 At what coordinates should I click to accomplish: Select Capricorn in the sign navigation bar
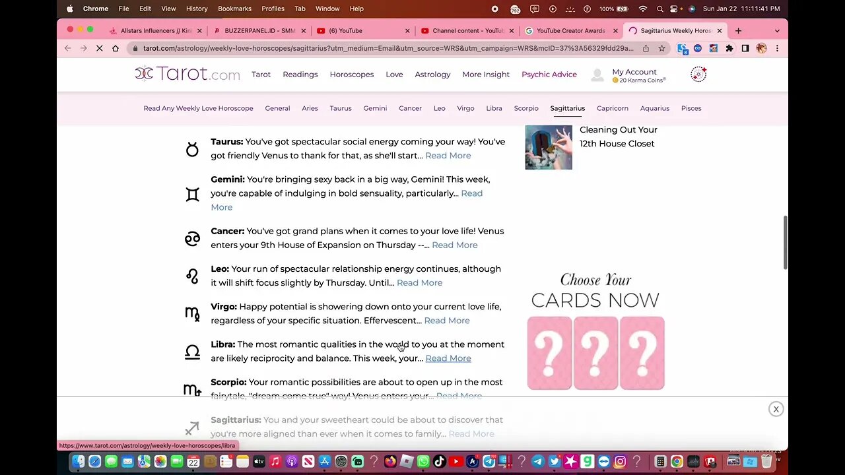point(613,108)
